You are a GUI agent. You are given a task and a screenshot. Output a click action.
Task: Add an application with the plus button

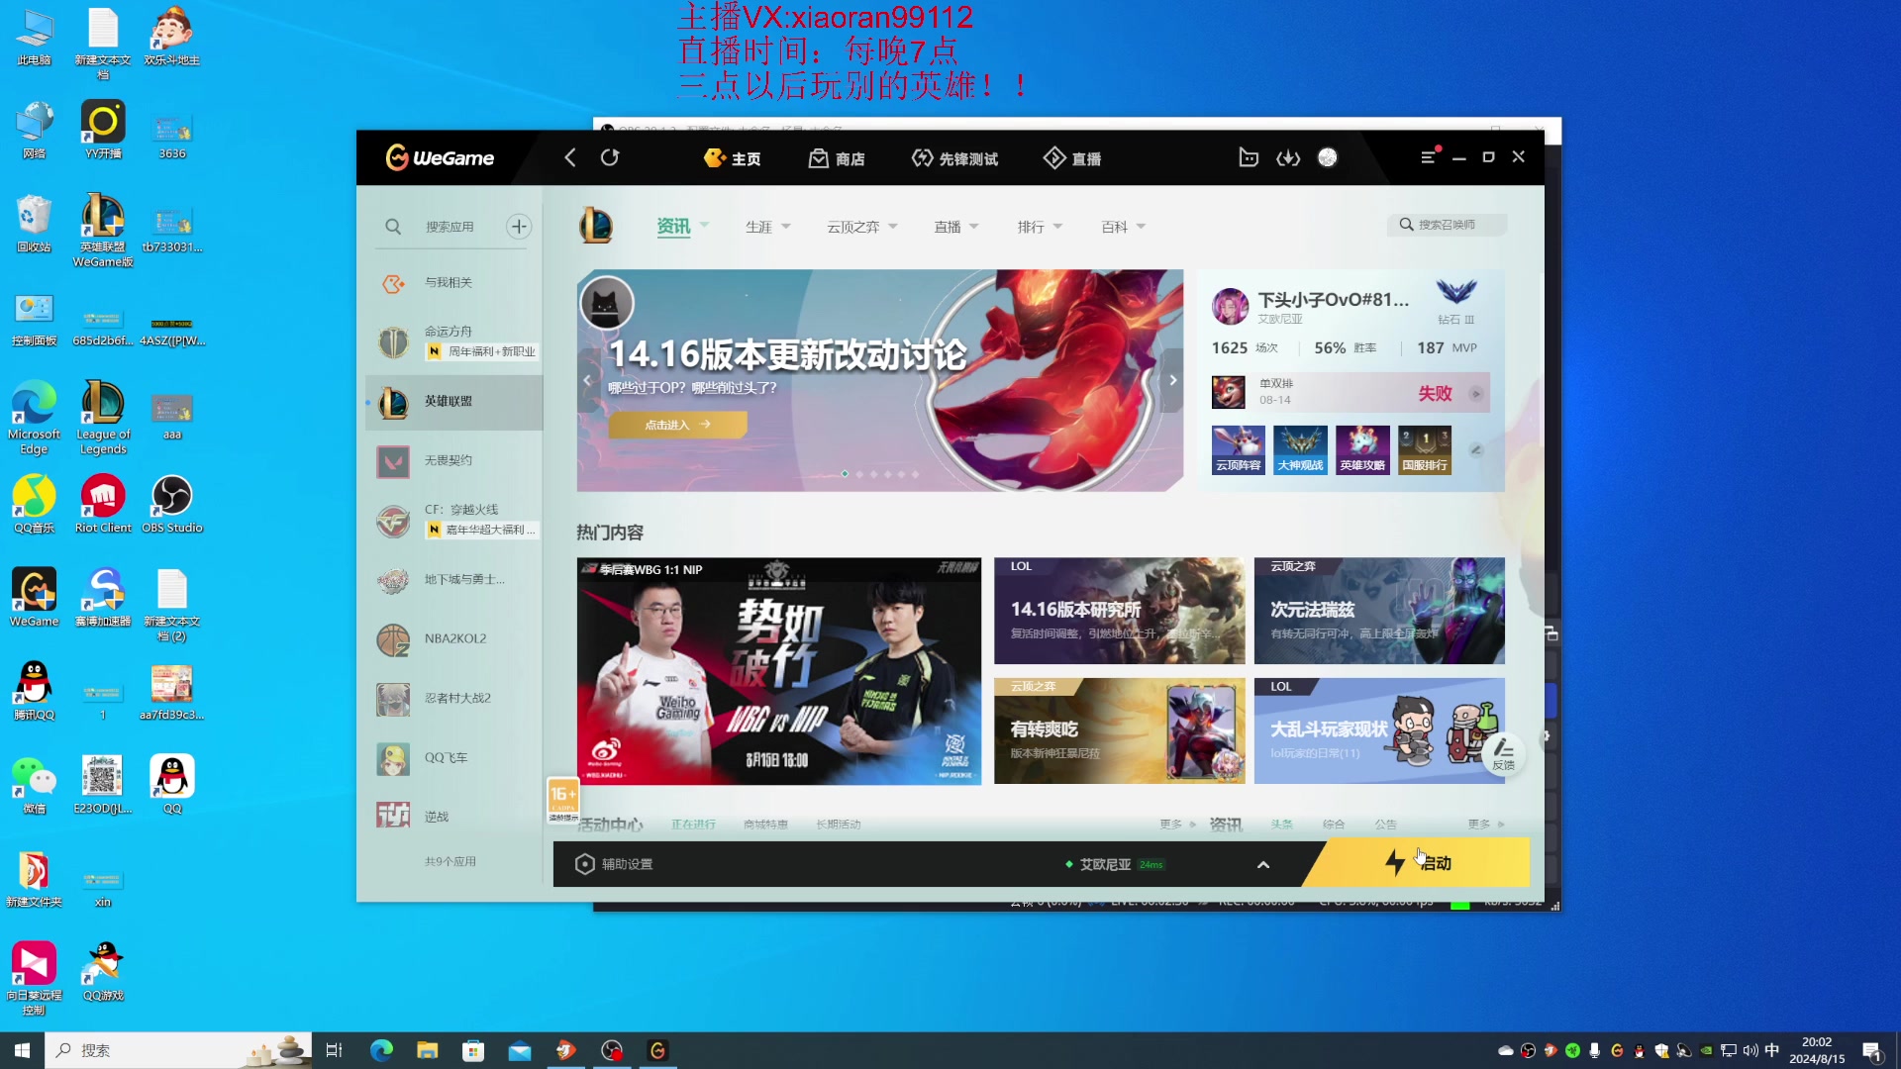pos(519,227)
